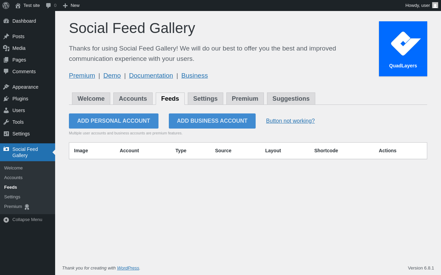Open Plugins via the plug icon
The height and width of the screenshot is (275, 441).
(6, 99)
